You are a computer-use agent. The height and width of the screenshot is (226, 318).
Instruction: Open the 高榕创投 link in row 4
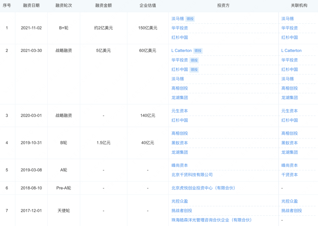[x=180, y=133]
